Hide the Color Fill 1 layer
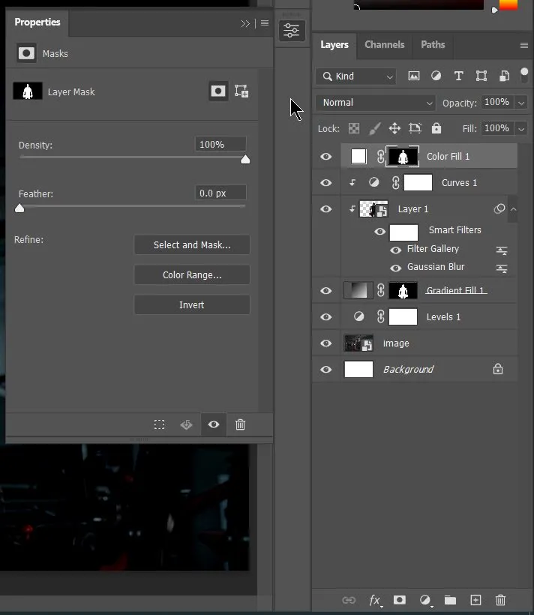 pyautogui.click(x=326, y=157)
